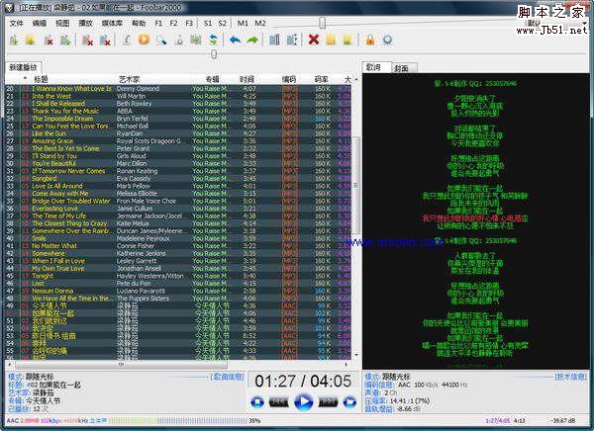This screenshot has height=431, width=594.
Task: Sort by the 时间 column header
Action: tap(247, 79)
